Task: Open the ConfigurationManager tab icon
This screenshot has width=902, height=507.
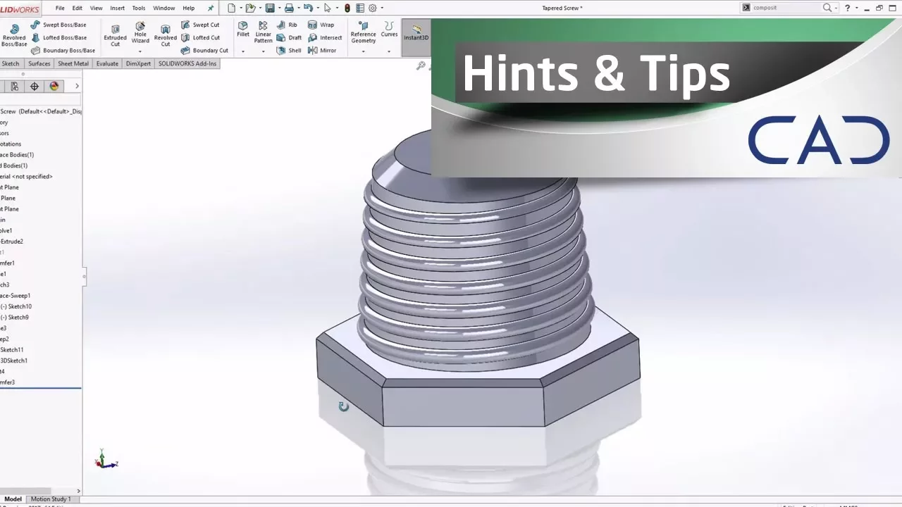Action: [x=15, y=86]
